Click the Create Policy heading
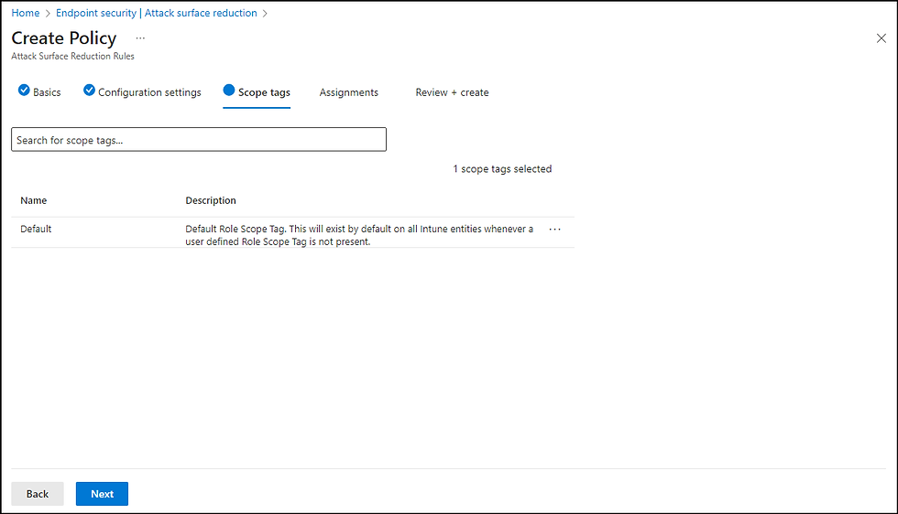 pyautogui.click(x=64, y=37)
